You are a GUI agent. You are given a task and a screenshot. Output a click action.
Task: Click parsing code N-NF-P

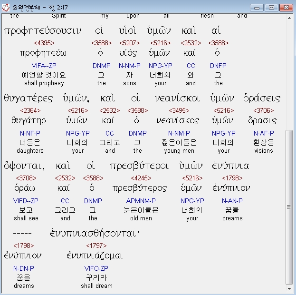click(30, 133)
